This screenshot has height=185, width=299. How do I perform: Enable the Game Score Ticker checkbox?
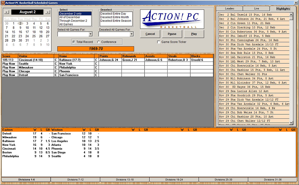159,42
